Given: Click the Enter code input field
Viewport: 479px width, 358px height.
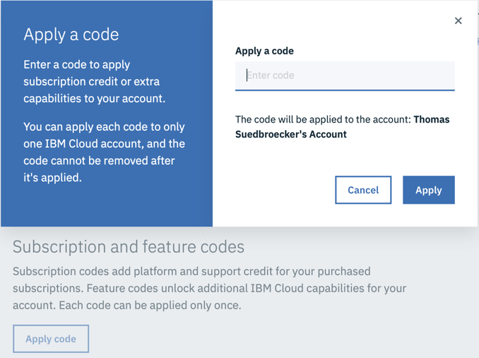Looking at the screenshot, I should 345,75.
